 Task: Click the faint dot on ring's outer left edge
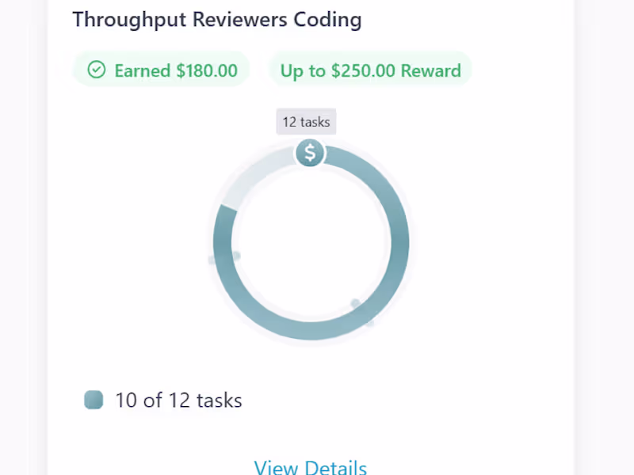[212, 260]
